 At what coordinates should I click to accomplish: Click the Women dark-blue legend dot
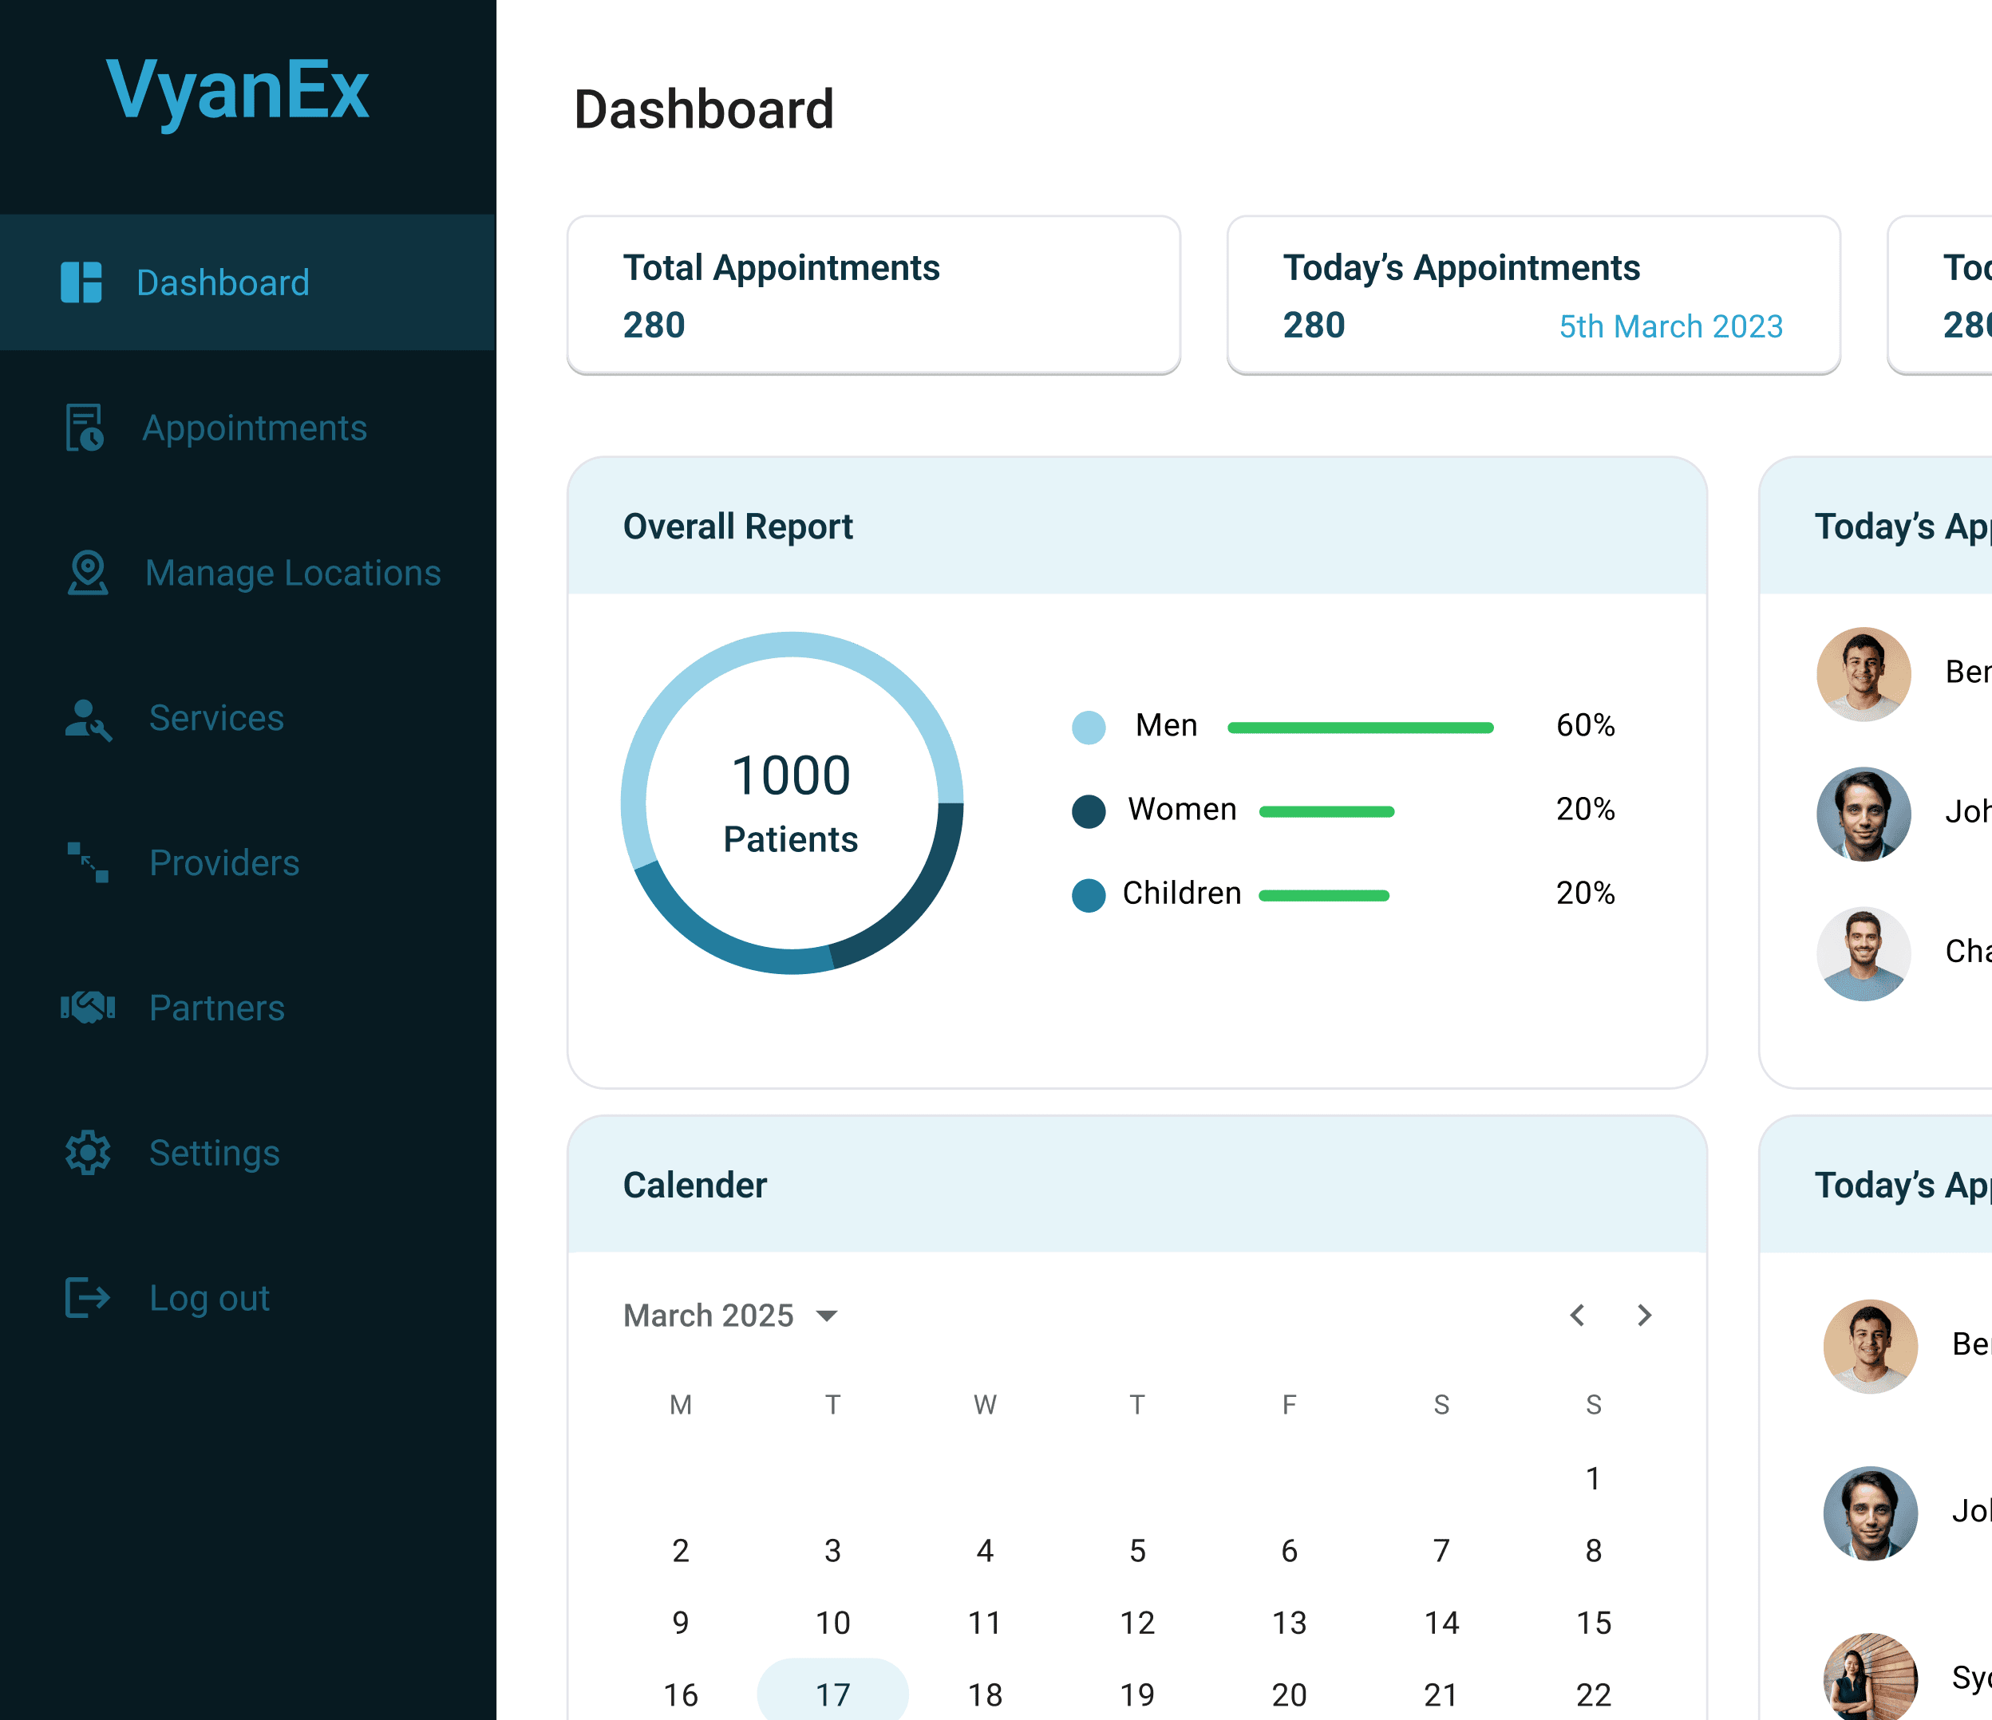[x=1089, y=811]
